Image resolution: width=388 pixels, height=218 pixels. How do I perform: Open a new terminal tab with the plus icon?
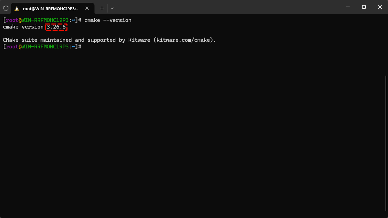pos(102,8)
